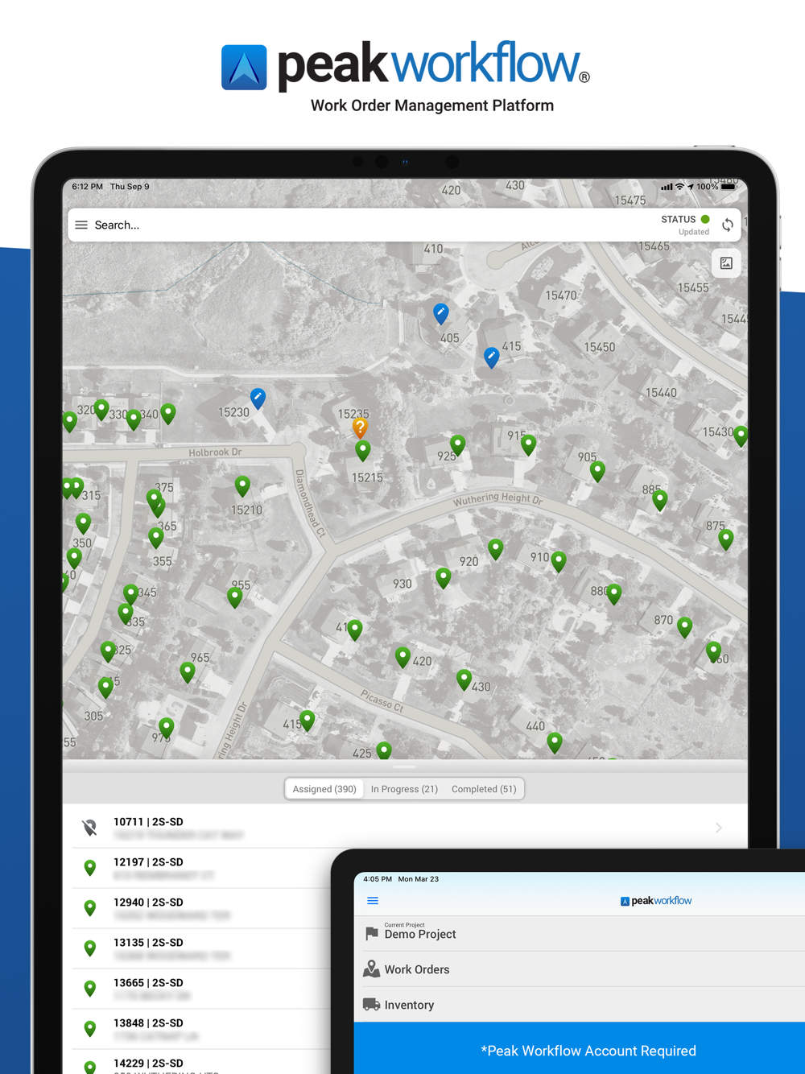Tap the sync refresh icon
Screen dimensions: 805x1074
click(728, 225)
